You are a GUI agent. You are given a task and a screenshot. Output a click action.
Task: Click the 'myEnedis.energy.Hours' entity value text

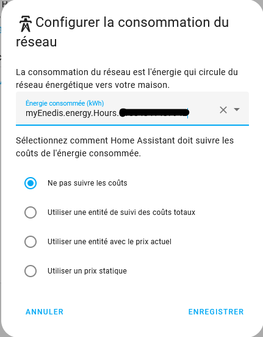point(72,113)
